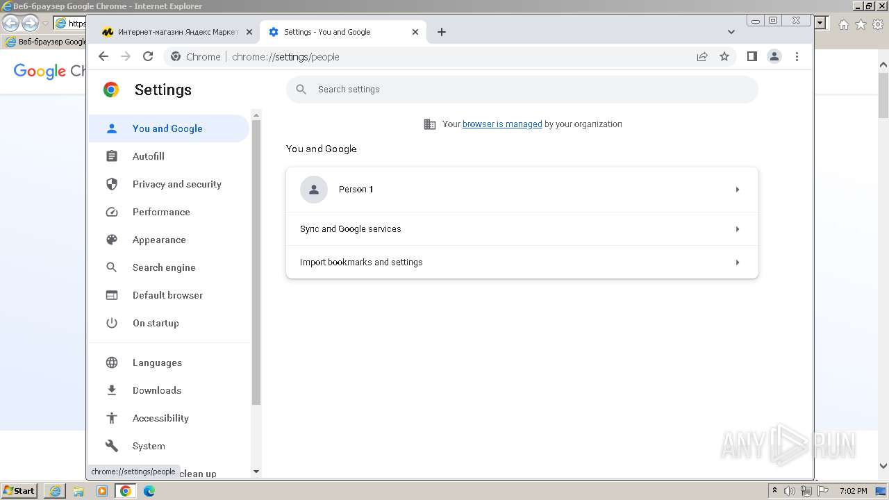Focus the Search settings field
The height and width of the screenshot is (500, 889).
tap(522, 89)
